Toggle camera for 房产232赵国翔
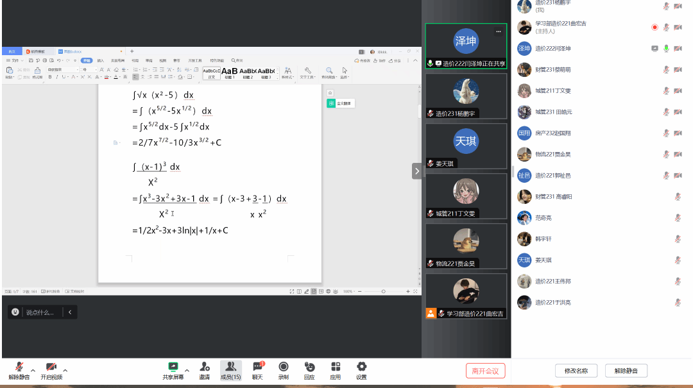The height and width of the screenshot is (388, 693). coord(678,133)
